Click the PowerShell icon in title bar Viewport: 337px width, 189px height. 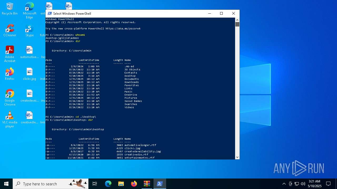49,13
